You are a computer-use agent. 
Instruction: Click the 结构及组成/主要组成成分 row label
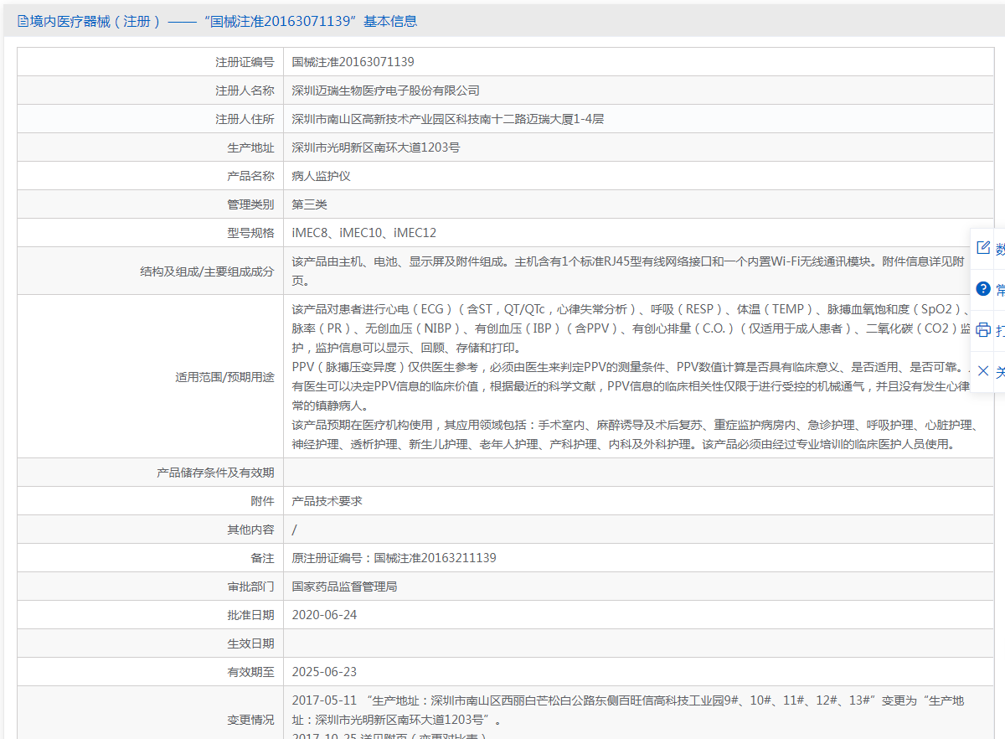(x=207, y=271)
